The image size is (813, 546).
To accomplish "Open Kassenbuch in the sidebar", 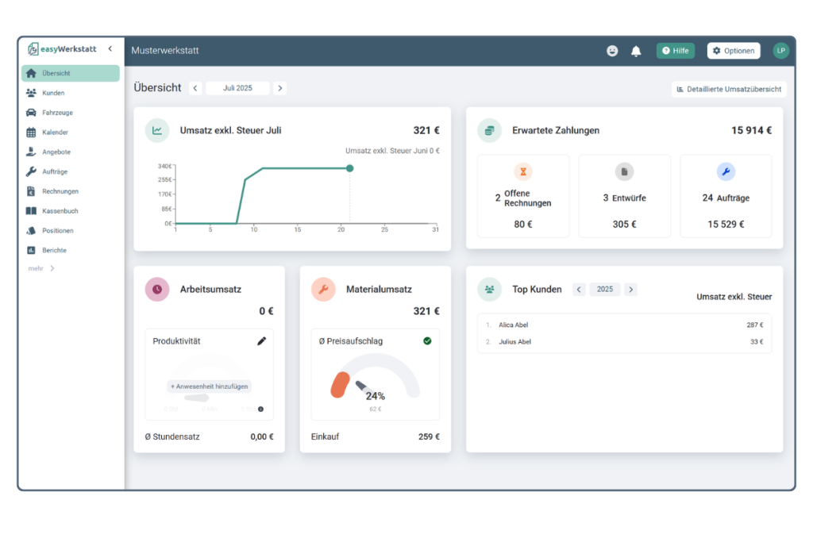I will [60, 211].
